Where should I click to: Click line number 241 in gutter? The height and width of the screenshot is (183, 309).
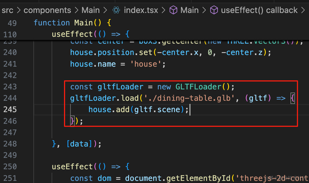coord(10,64)
